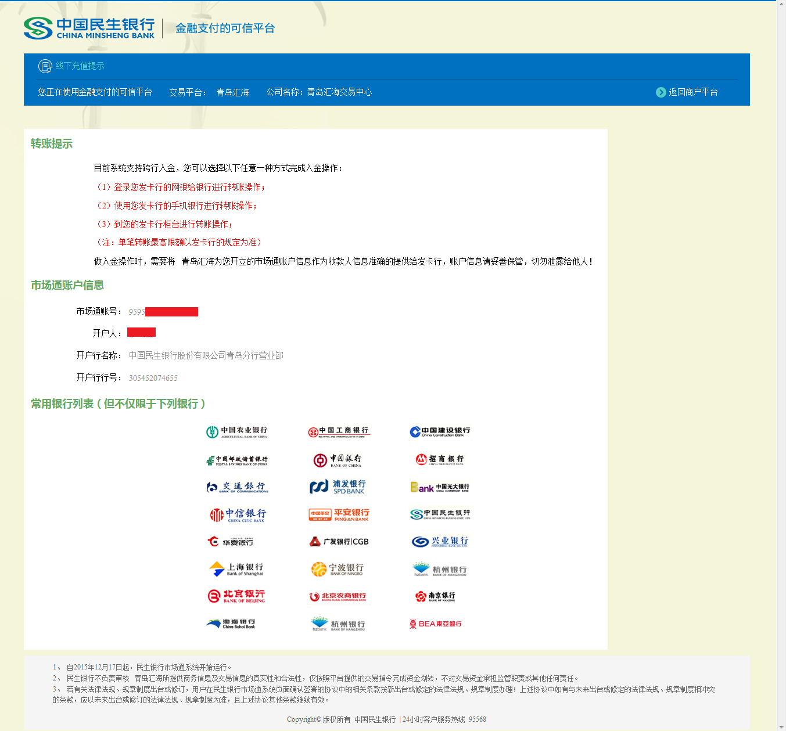
Task: Click the red line (2) 手机银行 instruction
Action: pos(176,206)
